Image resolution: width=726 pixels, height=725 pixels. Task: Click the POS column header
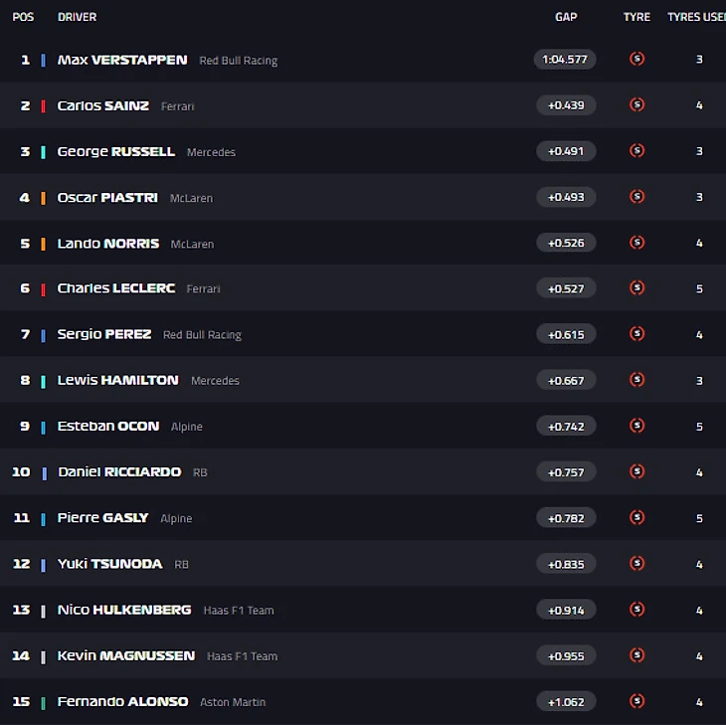click(x=23, y=17)
